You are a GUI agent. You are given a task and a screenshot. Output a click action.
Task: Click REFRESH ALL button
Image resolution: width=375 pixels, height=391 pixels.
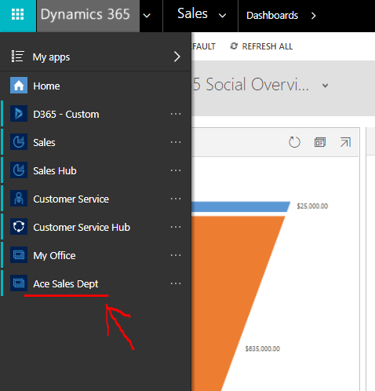(x=261, y=46)
